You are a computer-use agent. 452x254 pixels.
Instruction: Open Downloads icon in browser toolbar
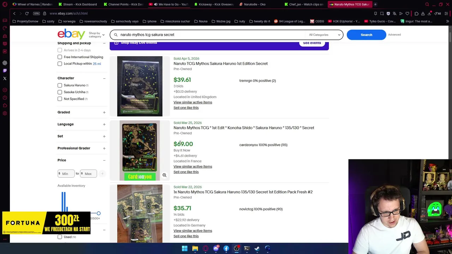429,13
